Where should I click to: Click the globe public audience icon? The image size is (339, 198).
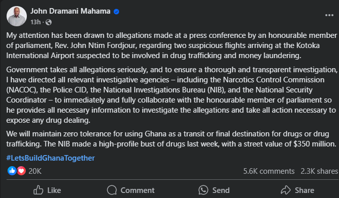click(x=49, y=22)
